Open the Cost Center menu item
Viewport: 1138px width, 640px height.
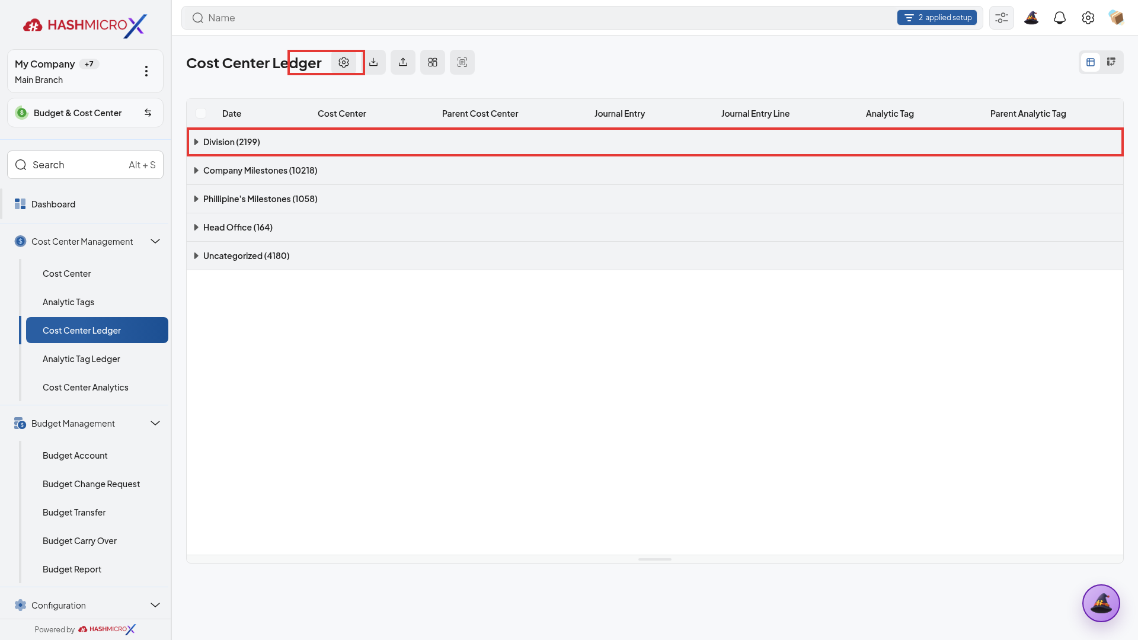point(97,273)
